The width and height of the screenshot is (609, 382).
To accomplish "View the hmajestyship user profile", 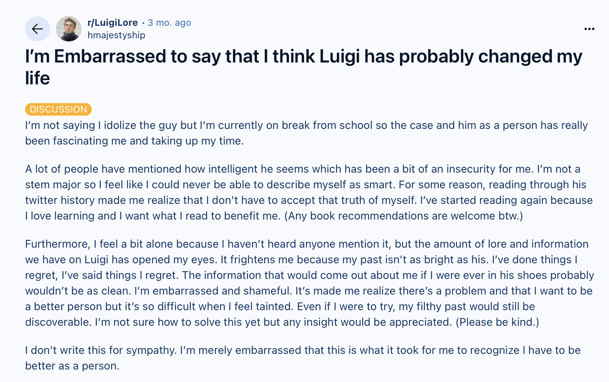I will coord(116,35).
